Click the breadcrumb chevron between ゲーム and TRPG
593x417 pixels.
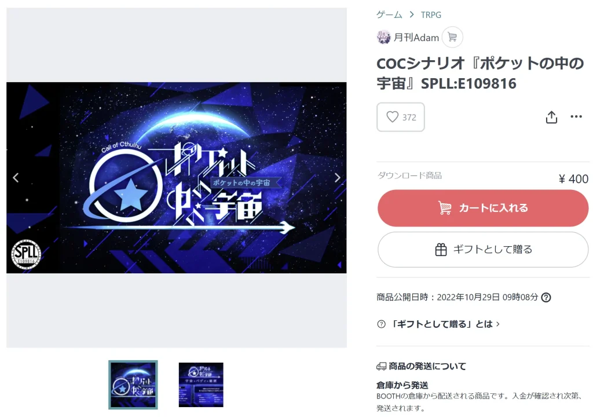coord(412,14)
